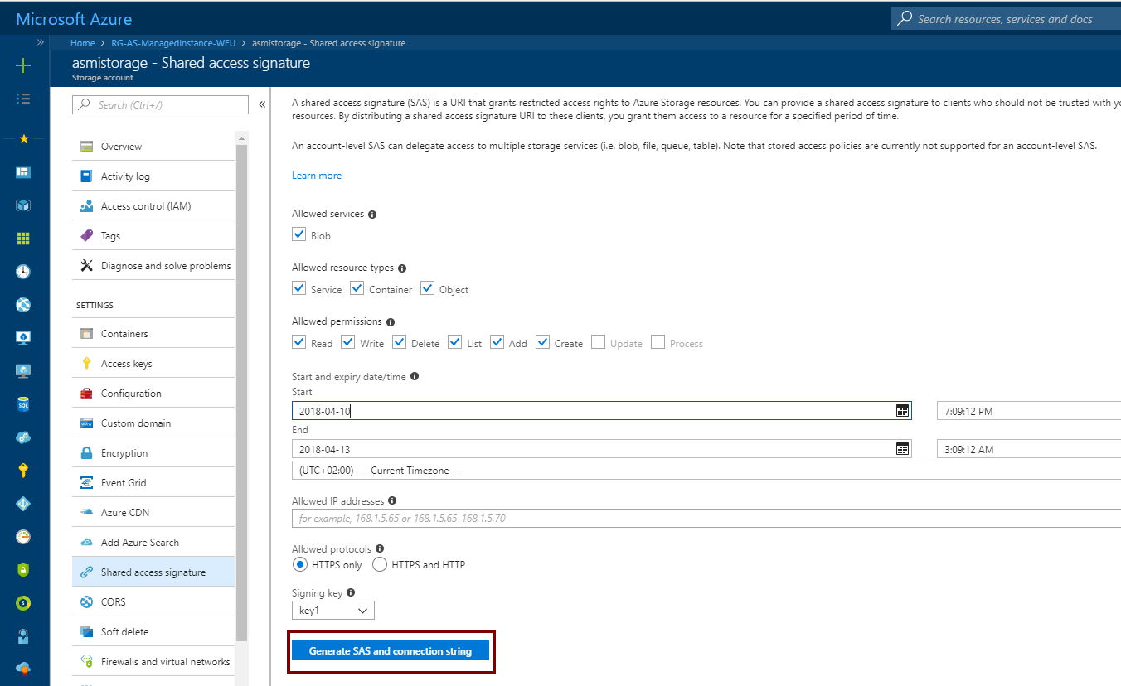Click the green plus create resource icon

(x=23, y=65)
